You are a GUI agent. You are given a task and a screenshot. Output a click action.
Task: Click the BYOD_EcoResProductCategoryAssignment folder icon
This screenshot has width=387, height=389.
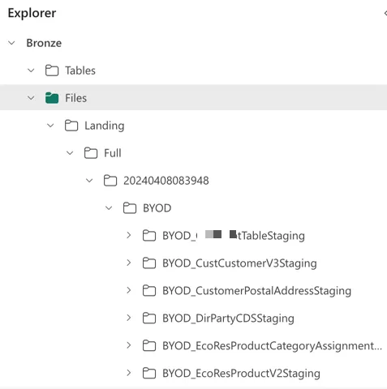[149, 345]
